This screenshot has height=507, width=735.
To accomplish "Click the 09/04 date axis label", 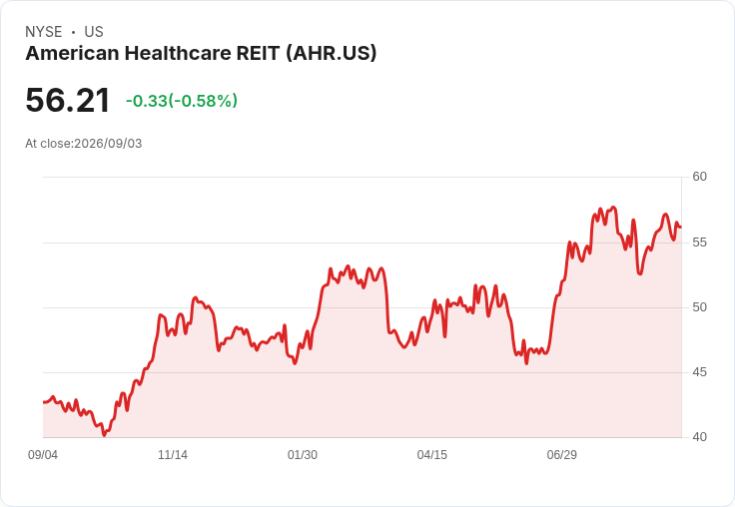I will tap(43, 455).
